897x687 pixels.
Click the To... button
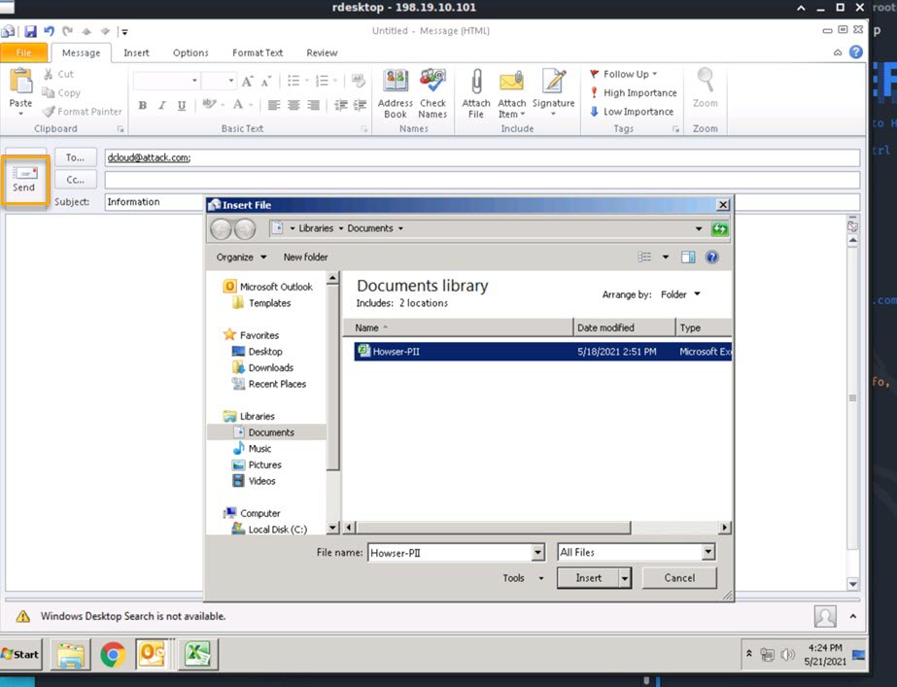[x=75, y=157]
